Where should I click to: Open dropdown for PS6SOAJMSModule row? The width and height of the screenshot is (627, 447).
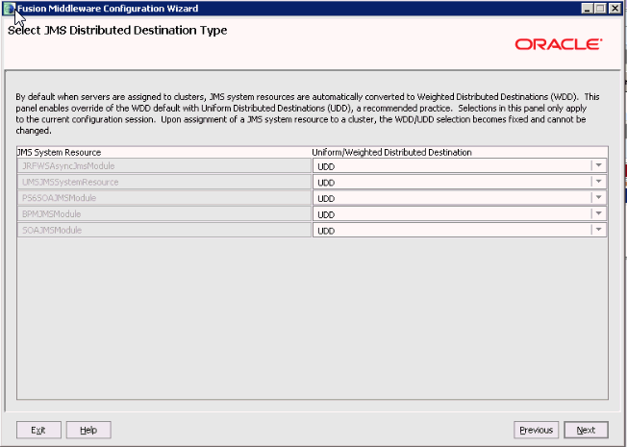pos(598,198)
